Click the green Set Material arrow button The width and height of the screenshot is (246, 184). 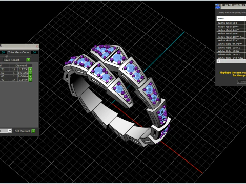33,131
